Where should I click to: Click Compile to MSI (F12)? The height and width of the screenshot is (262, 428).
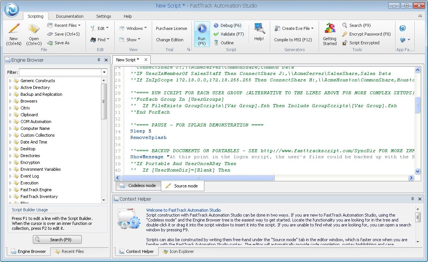[293, 40]
